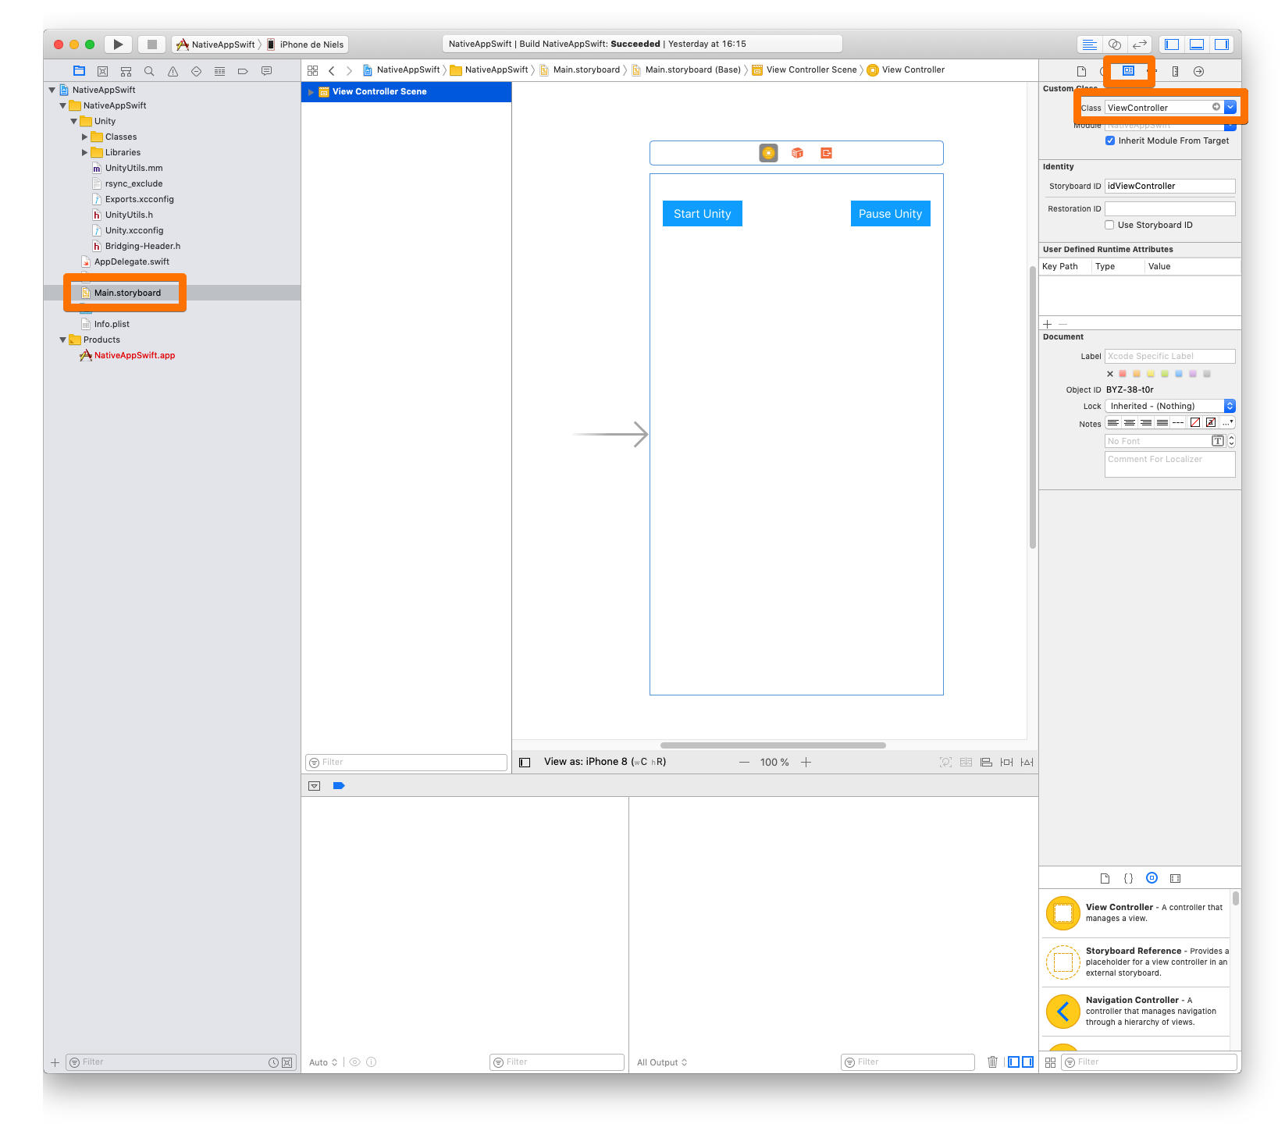Open the Project navigator folder icon
This screenshot has height=1131, width=1285.
79,71
